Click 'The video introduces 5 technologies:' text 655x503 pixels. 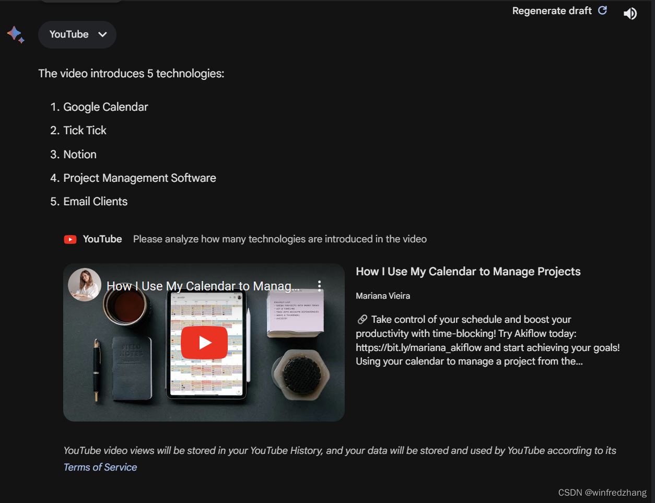coord(131,74)
